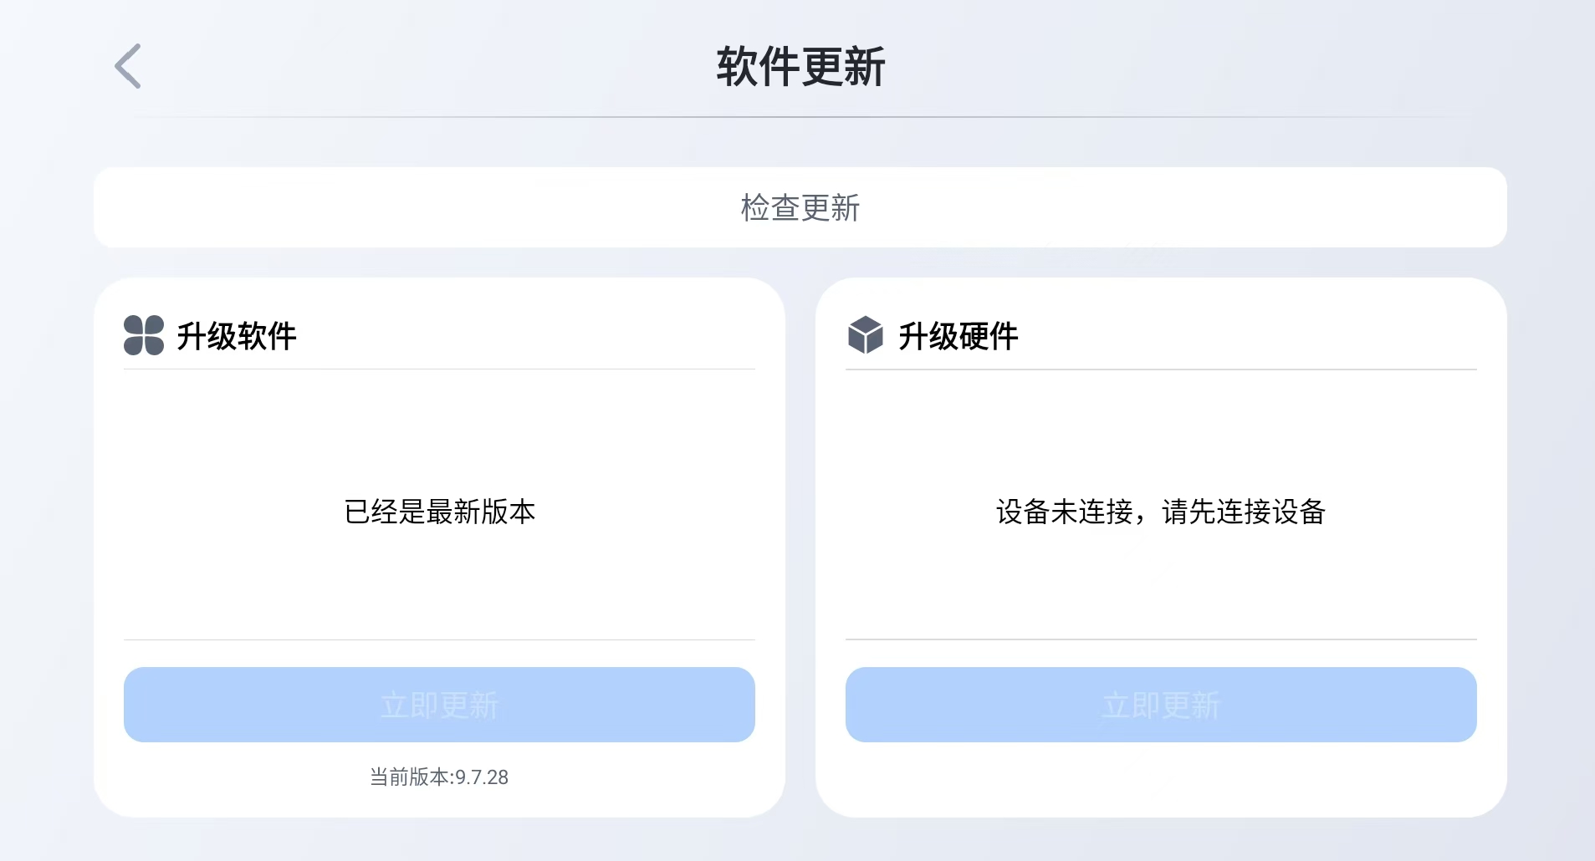
Task: Click the four-leaf clover icon beside 升级软件
Action: [x=144, y=335]
